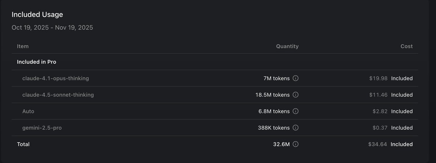Show info for 388K tokens quantity
The width and height of the screenshot is (436, 163).
coord(296,128)
